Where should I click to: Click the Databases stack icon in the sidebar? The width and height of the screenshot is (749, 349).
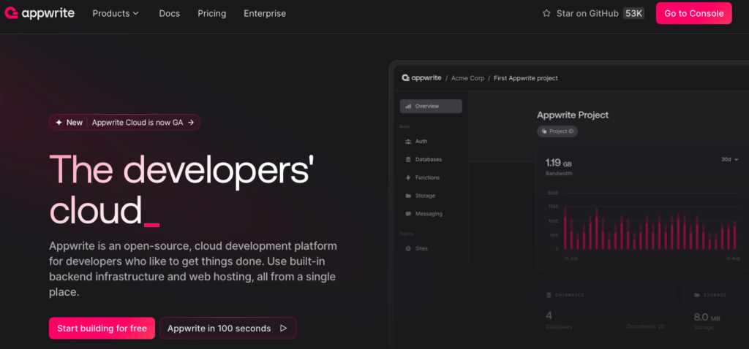(x=408, y=159)
